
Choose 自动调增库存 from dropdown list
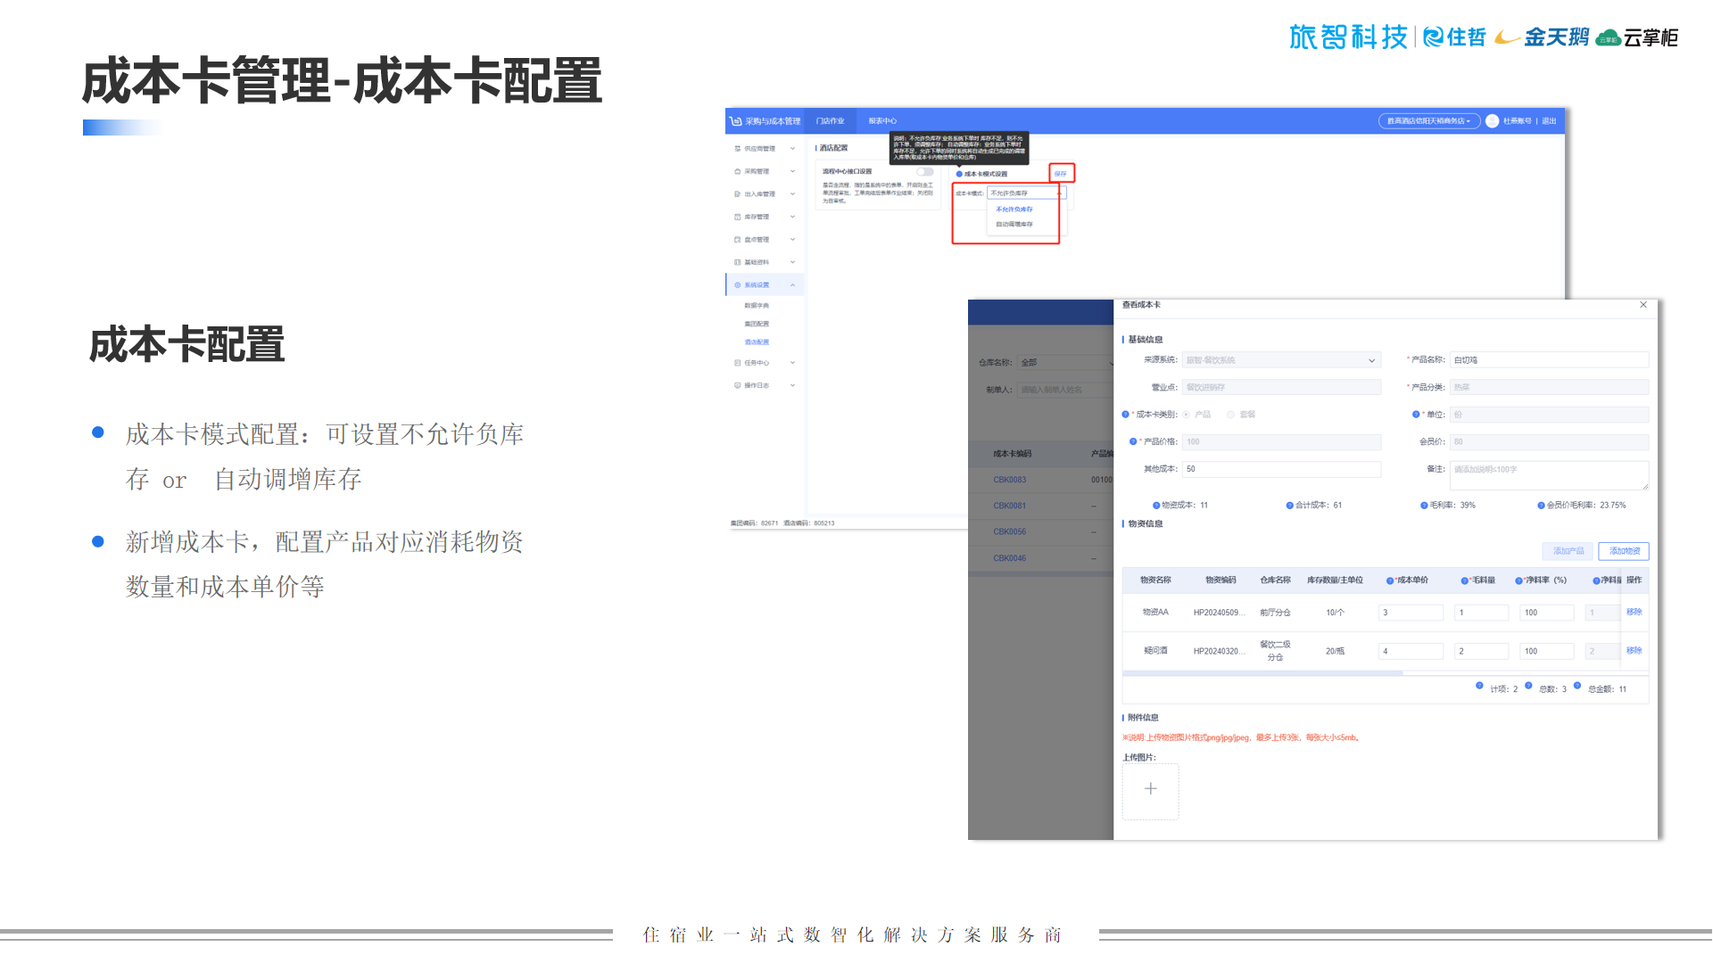tap(1014, 225)
